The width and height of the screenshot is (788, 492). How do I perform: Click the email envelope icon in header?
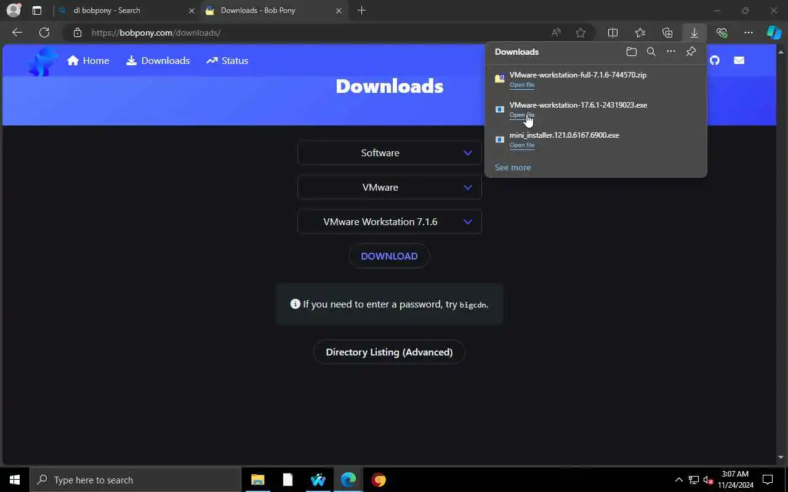[739, 60]
